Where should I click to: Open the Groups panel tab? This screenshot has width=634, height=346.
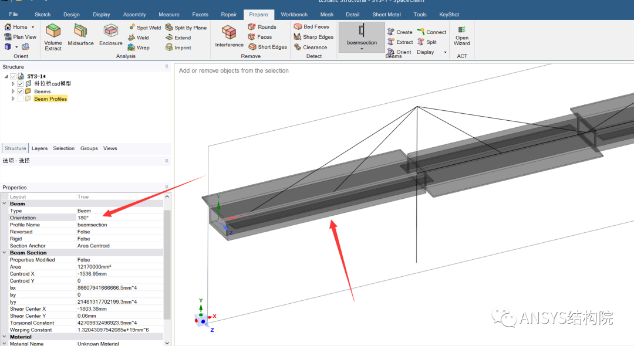[x=89, y=148]
